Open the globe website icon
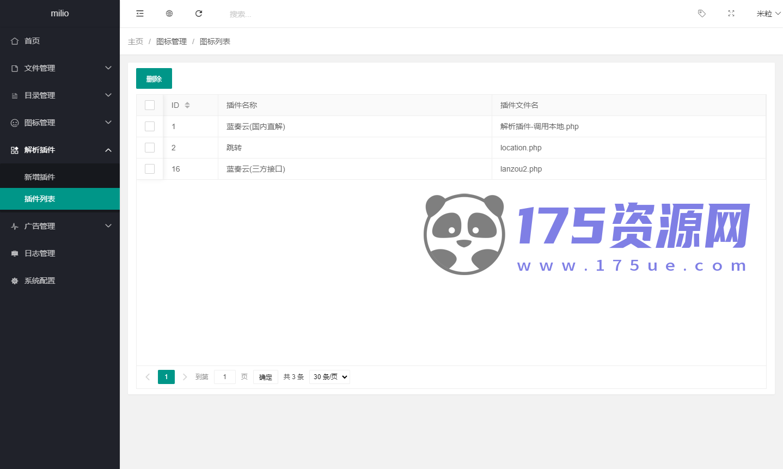This screenshot has height=469, width=783. [x=169, y=14]
